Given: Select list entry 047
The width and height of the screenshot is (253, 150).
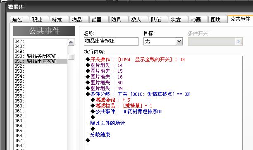Looking at the screenshot, I should point(41,41).
